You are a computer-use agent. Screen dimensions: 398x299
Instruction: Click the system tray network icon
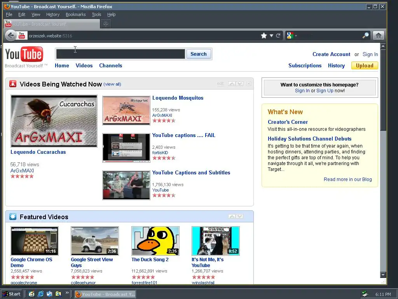[365, 294]
